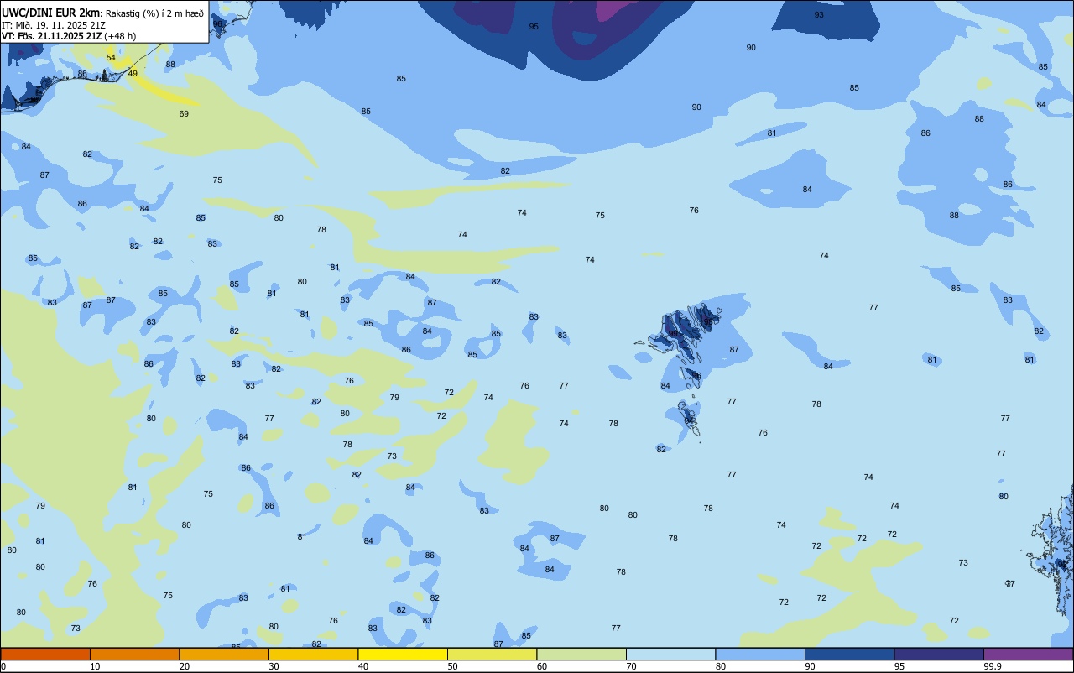Click the 'IT: Mið. 19. 11. 2025 21Z' line
1074x673 pixels.
coord(54,25)
